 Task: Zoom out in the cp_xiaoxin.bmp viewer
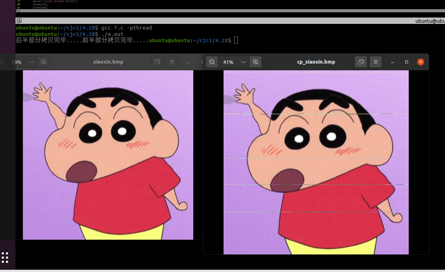[x=212, y=62]
